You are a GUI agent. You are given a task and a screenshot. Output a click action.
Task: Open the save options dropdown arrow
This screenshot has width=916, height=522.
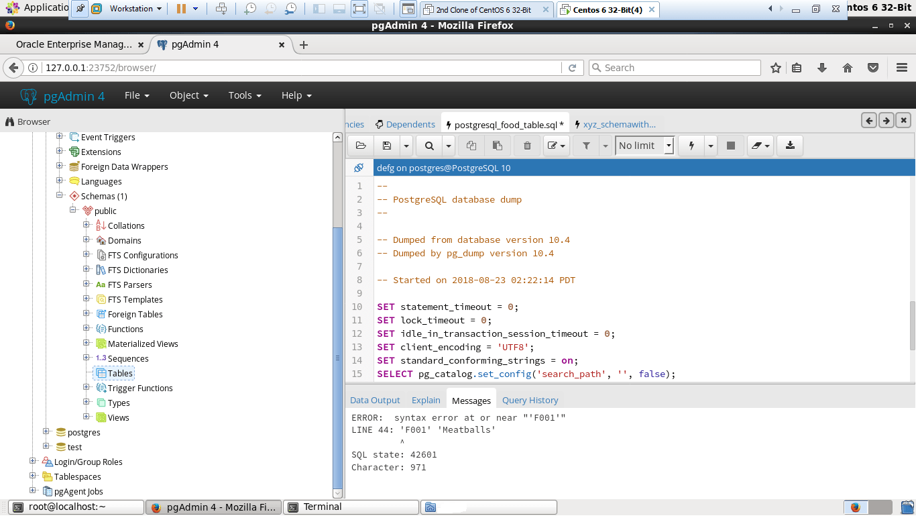click(406, 146)
